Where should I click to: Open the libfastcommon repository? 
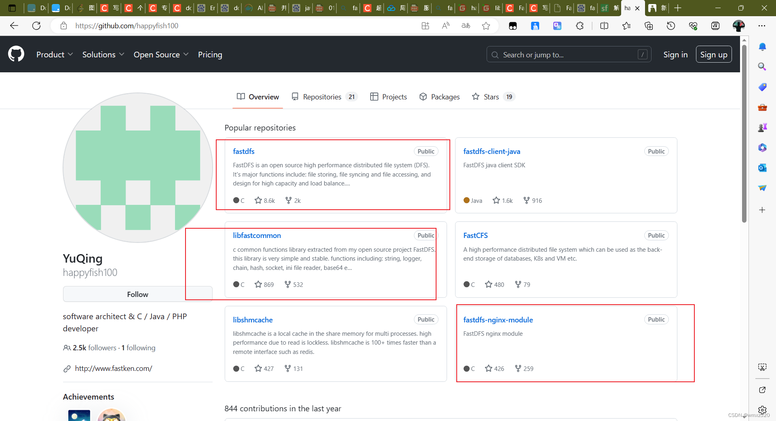coord(257,235)
